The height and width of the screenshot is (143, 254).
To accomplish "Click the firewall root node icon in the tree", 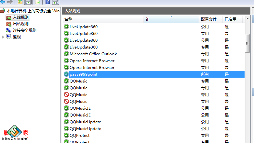I will pos(3,11).
